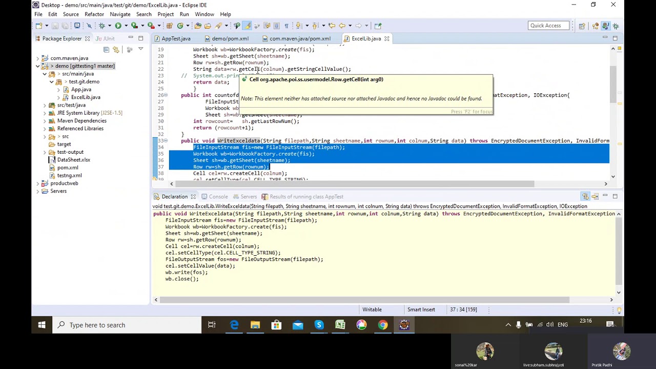
Task: Open the Refactor menu
Action: click(94, 14)
